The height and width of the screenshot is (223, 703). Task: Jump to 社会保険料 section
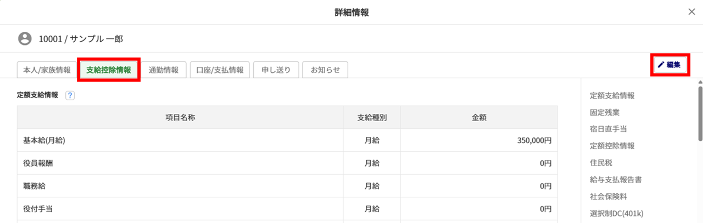[608, 196]
